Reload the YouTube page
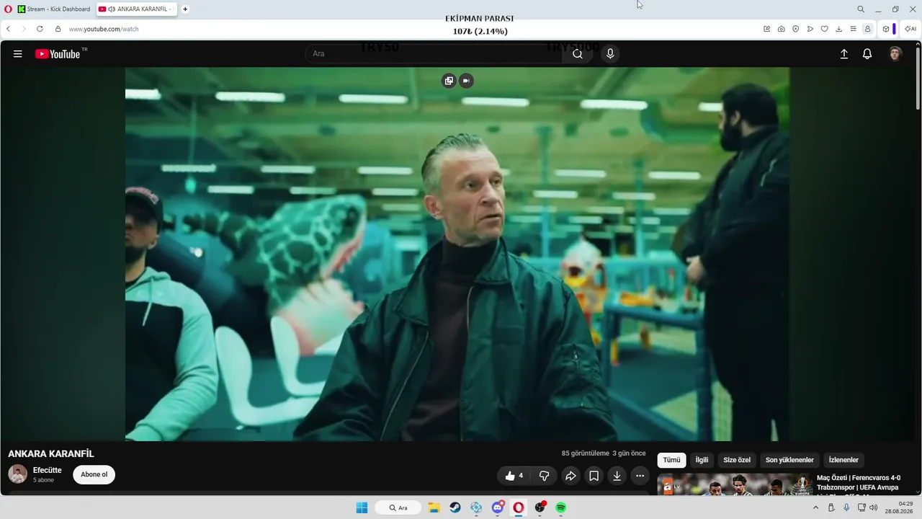Screen dimensions: 922x519 [x=40, y=29]
